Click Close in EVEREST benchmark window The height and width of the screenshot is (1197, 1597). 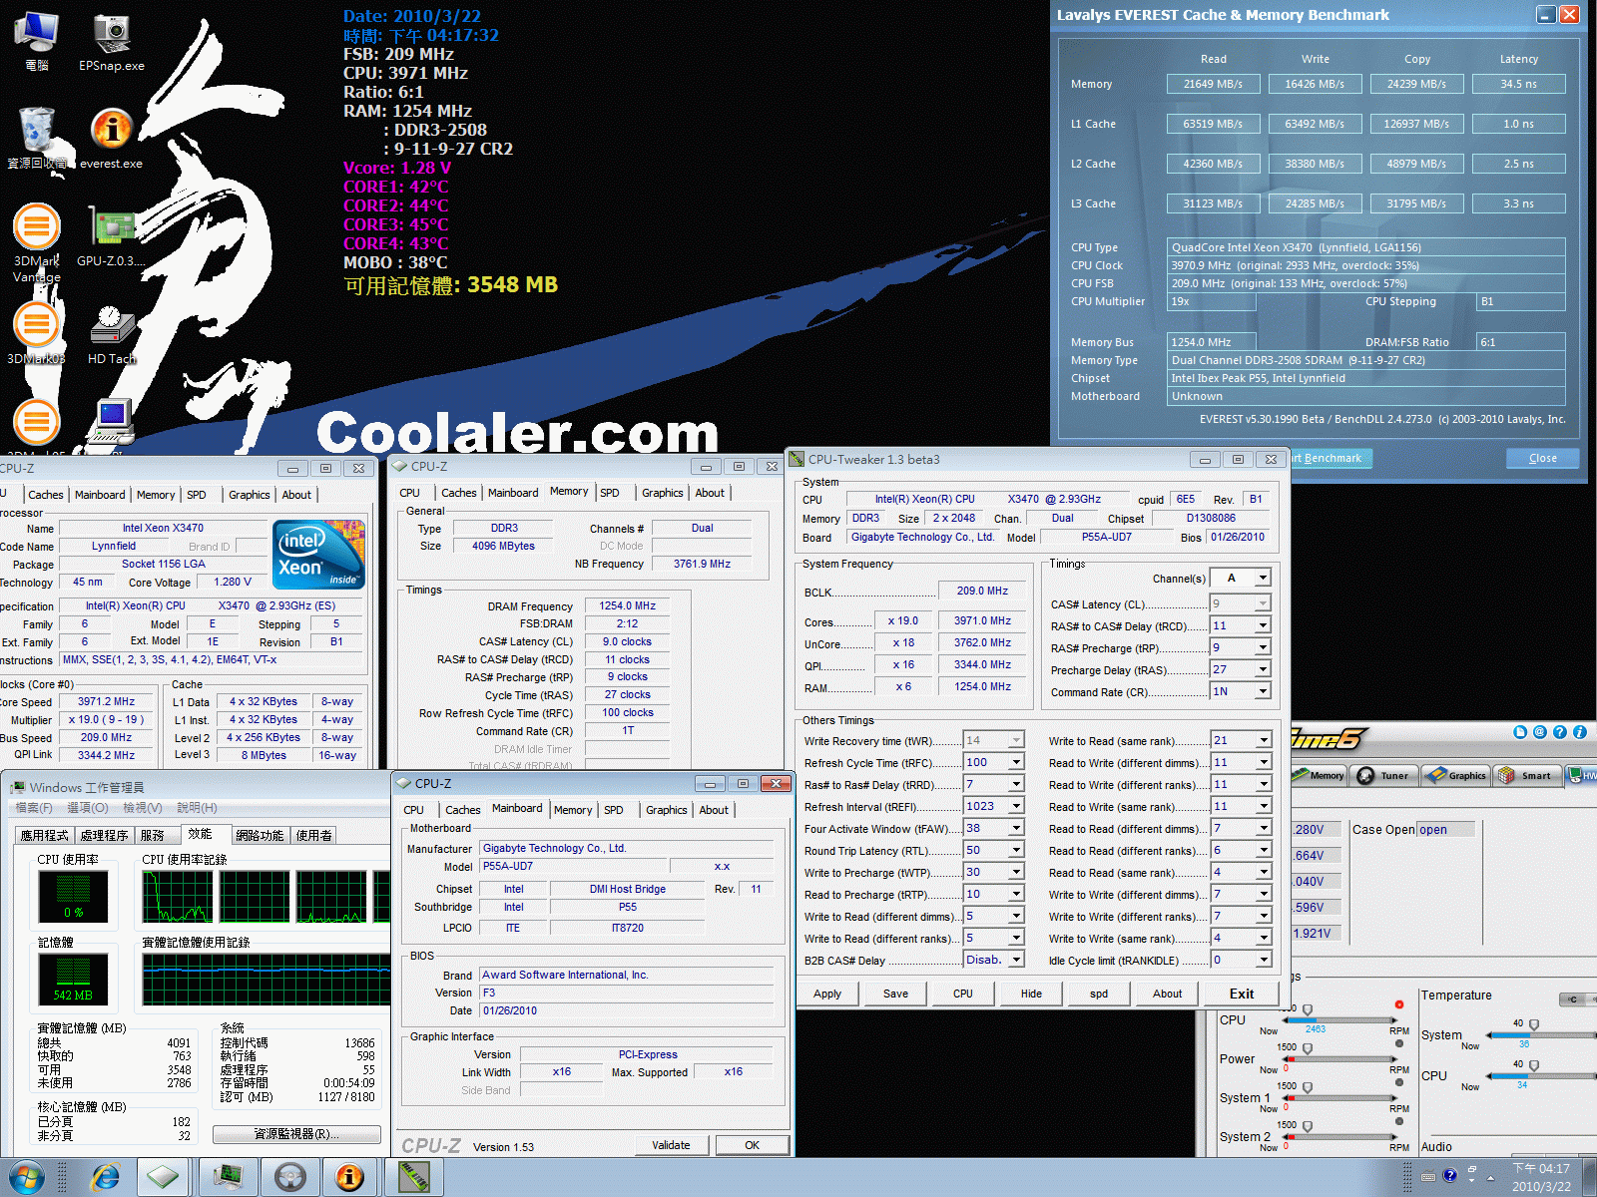pyautogui.click(x=1542, y=459)
